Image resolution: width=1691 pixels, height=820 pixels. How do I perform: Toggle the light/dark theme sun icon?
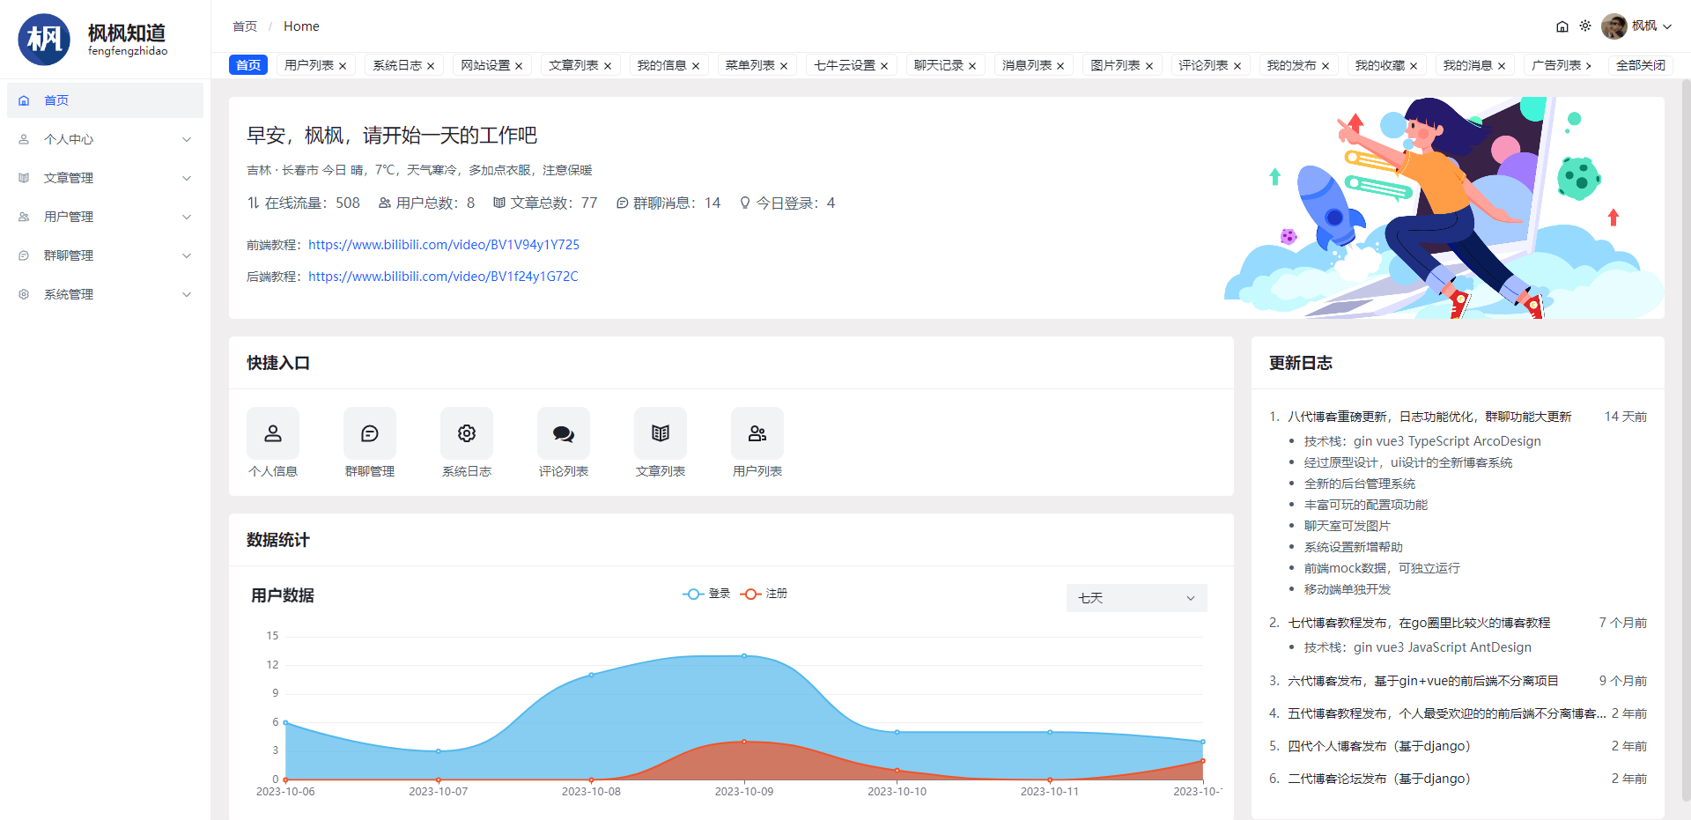pos(1585,26)
